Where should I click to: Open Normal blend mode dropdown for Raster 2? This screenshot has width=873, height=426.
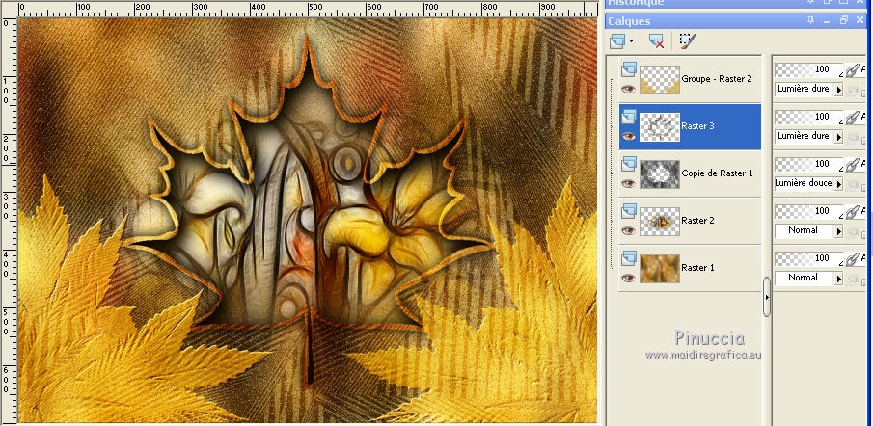(838, 231)
